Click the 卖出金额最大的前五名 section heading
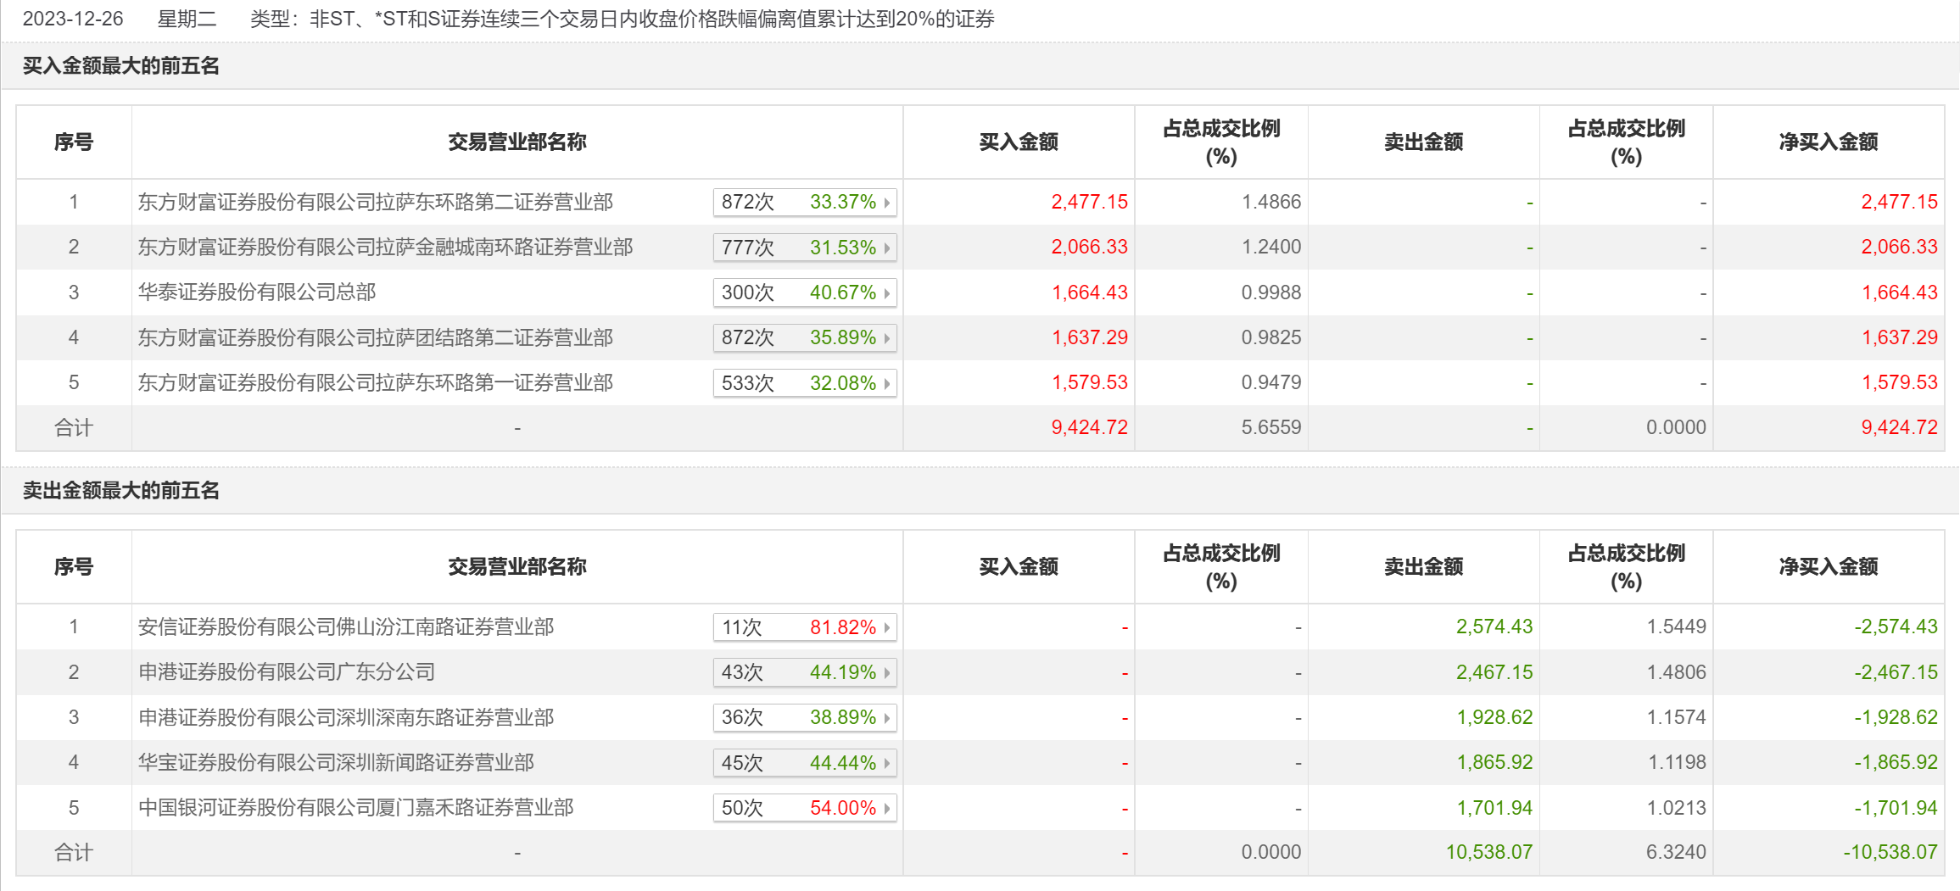1960x891 pixels. click(x=121, y=490)
